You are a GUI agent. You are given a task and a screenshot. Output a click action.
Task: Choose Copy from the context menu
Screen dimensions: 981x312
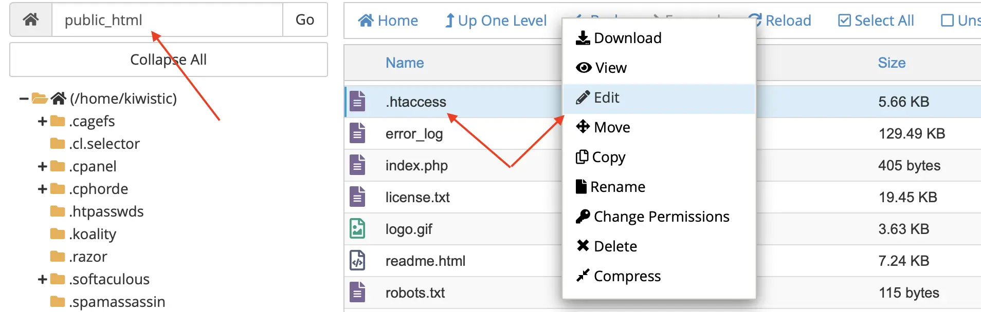[x=659, y=157]
